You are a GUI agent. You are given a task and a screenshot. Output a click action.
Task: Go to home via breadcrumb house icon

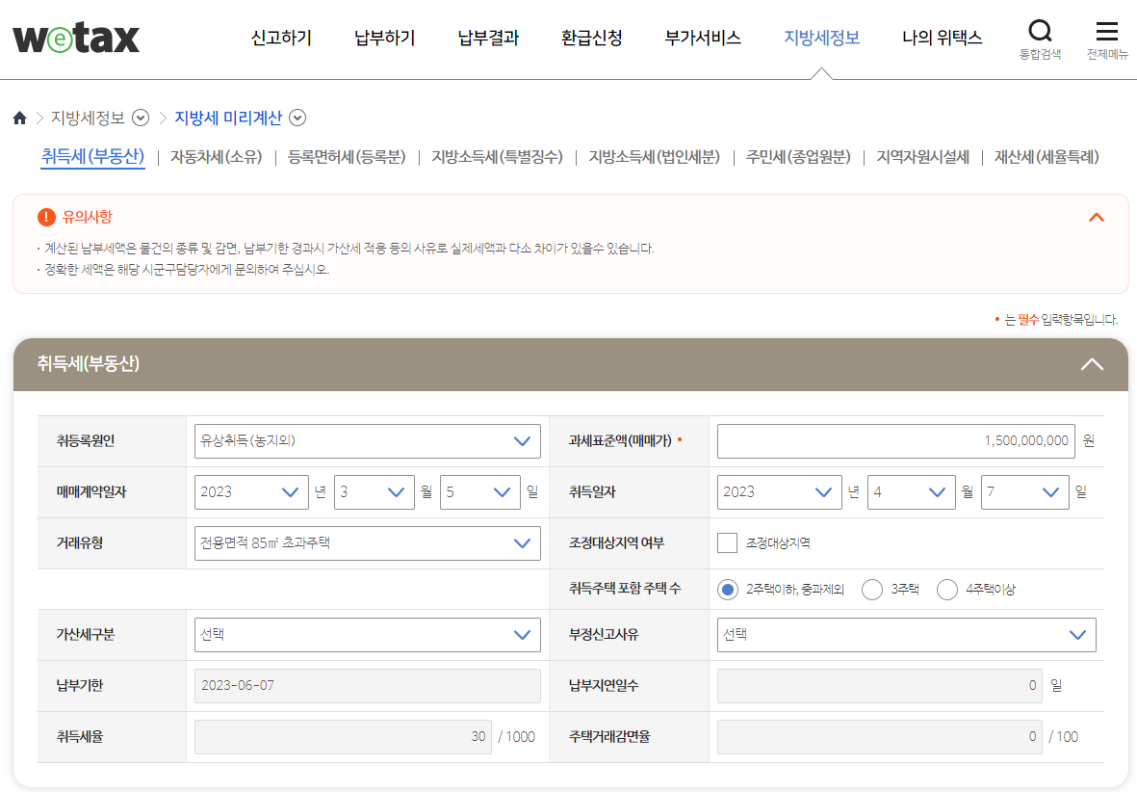pos(19,118)
